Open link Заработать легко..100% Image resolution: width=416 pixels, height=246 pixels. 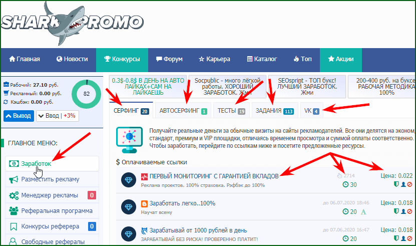(182, 203)
